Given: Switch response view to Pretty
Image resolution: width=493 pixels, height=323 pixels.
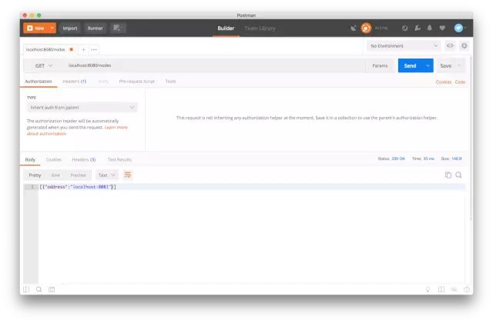Looking at the screenshot, I should tap(35, 175).
